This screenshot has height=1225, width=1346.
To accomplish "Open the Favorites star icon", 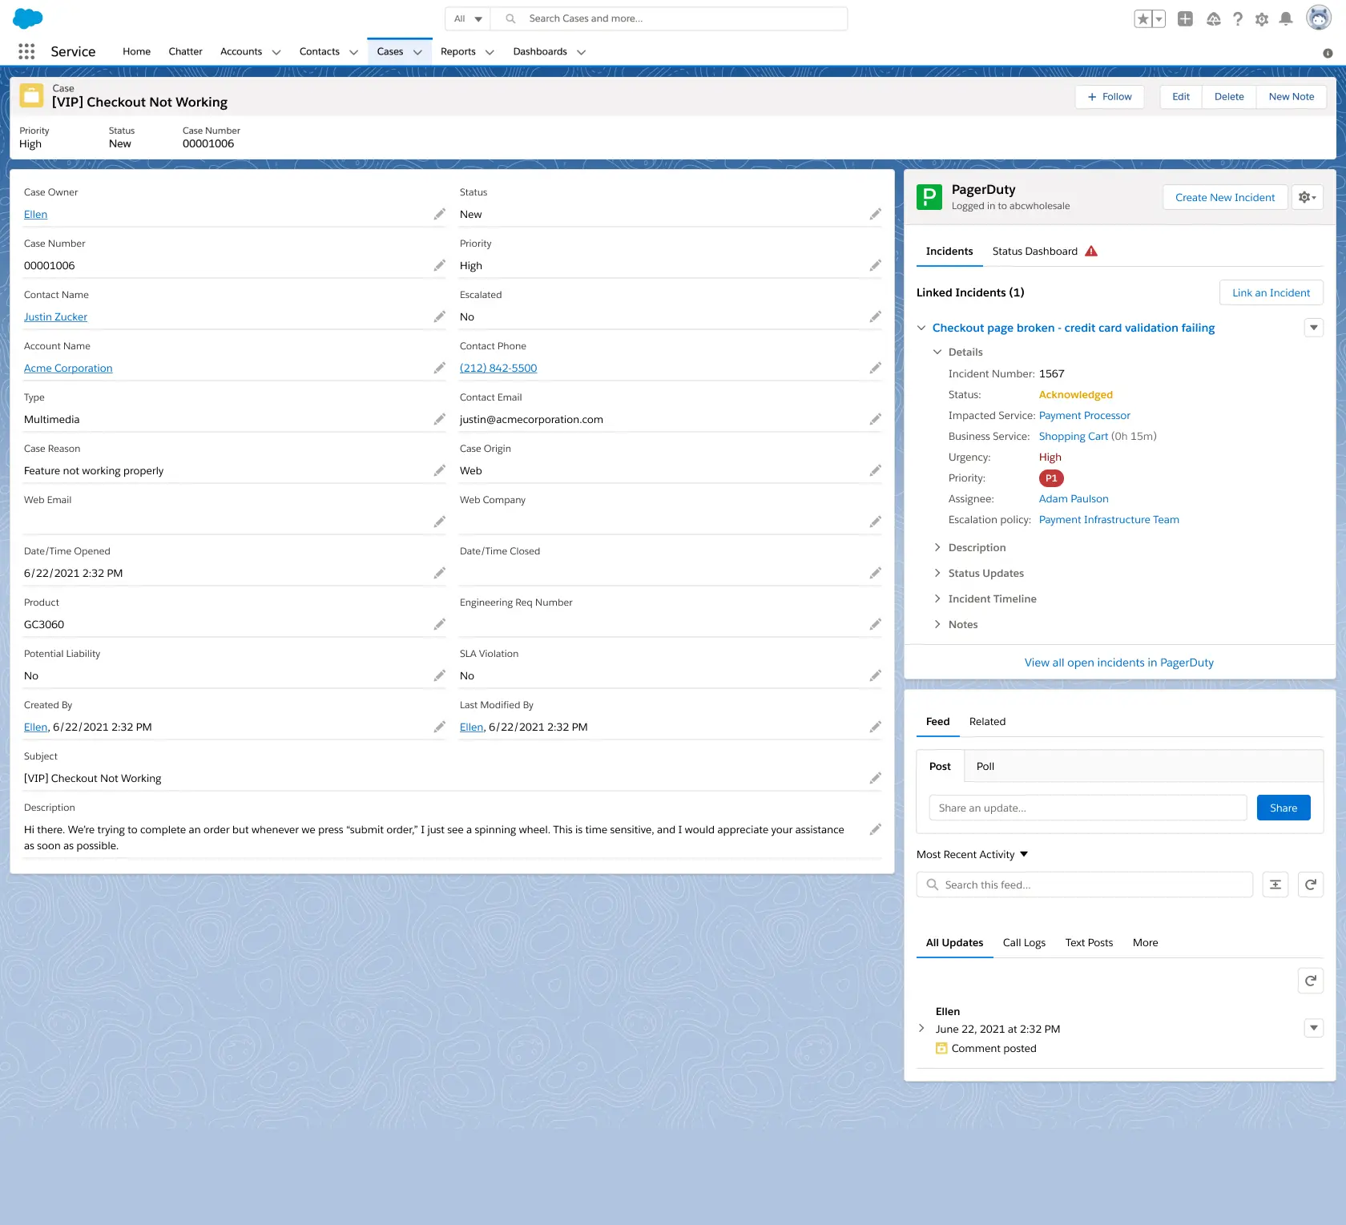I will tap(1143, 19).
